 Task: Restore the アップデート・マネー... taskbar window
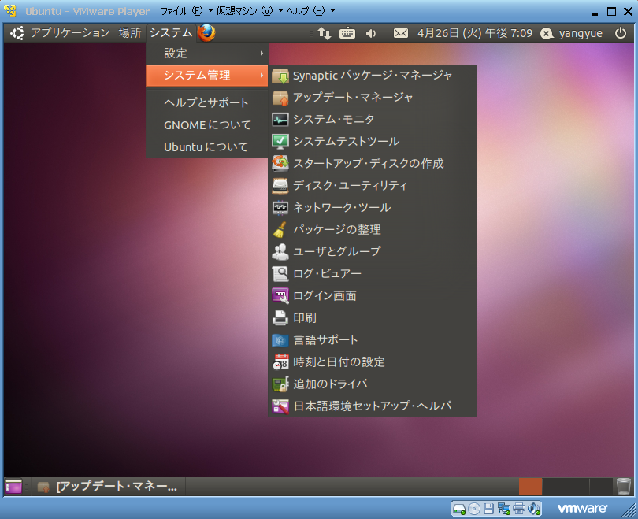pos(108,487)
